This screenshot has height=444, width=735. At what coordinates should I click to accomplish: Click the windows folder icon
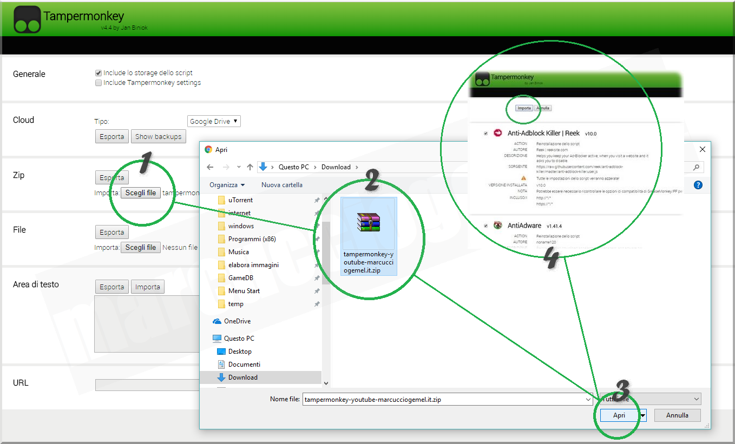pos(221,226)
